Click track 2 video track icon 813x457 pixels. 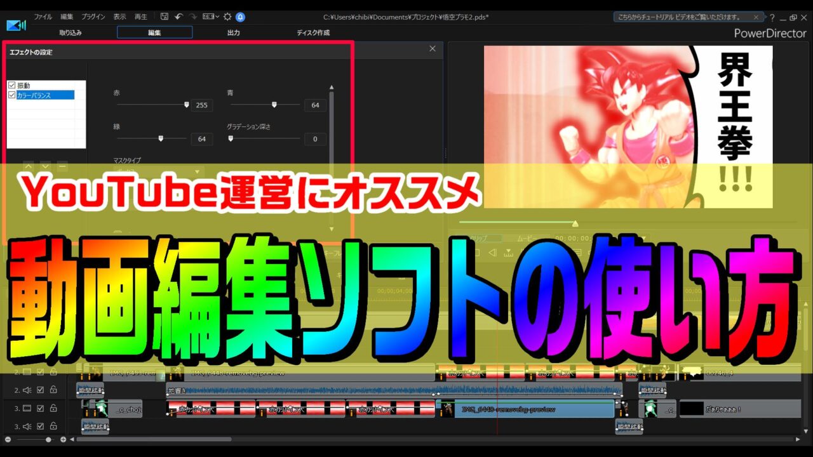tap(27, 372)
